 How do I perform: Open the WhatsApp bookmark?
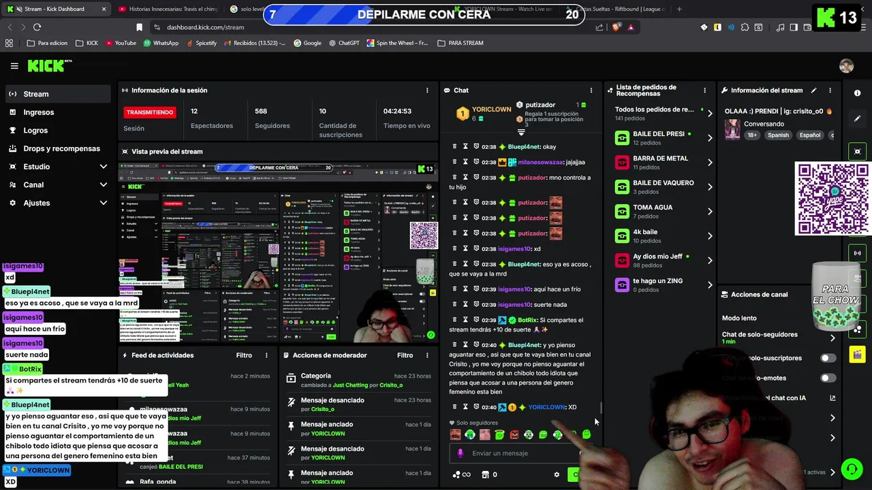pyautogui.click(x=161, y=43)
